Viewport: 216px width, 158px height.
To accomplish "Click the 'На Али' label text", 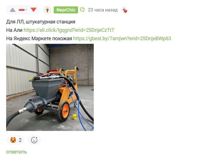I will tap(14, 30).
